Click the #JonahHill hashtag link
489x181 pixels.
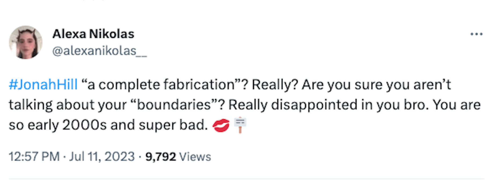[x=43, y=85]
